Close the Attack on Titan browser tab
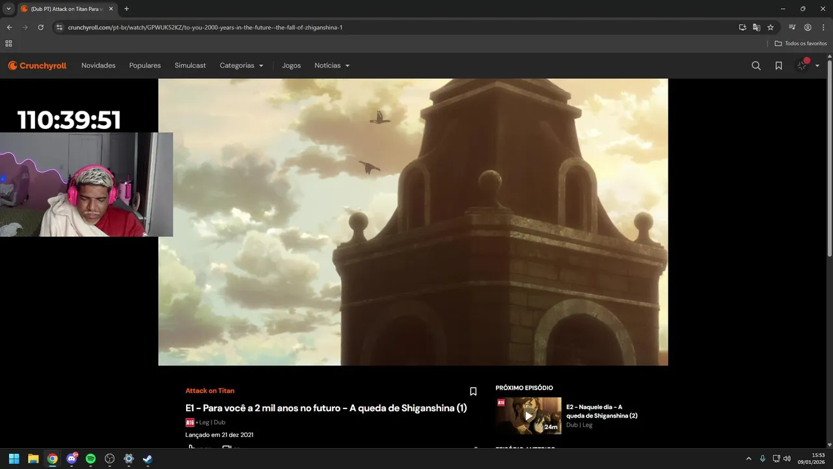 [110, 8]
